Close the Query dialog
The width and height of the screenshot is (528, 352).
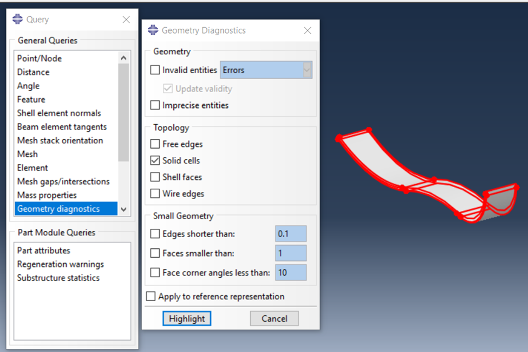coord(126,20)
